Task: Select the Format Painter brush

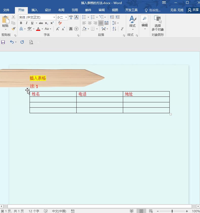Action: [x=13, y=29]
